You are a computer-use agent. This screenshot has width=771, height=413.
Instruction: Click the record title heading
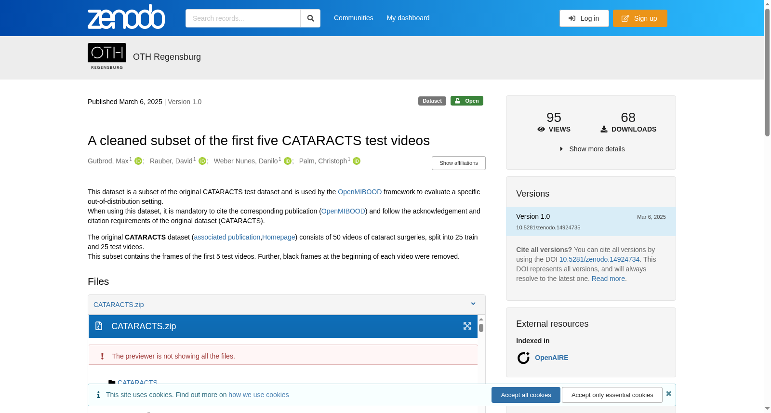click(259, 140)
